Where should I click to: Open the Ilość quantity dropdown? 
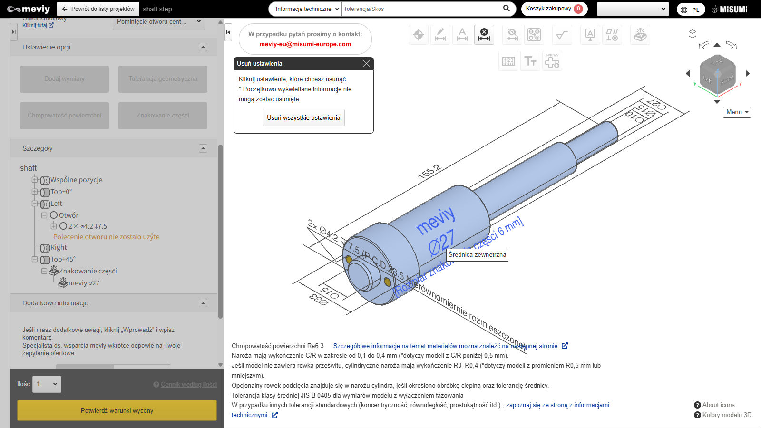tap(47, 384)
